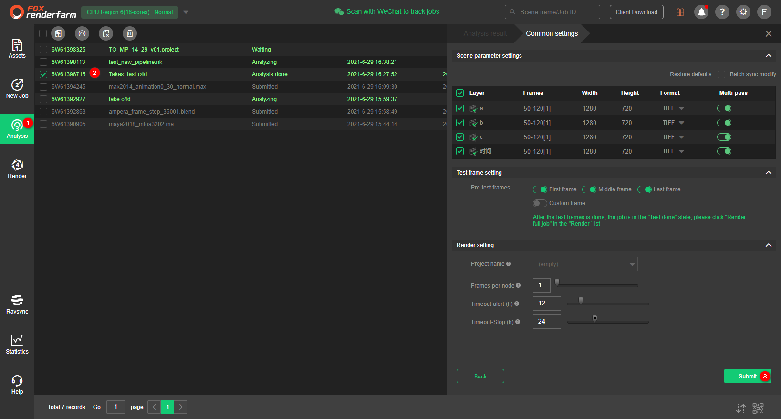Viewport: 781px width, 419px height.
Task: Toggle the Middle frame switch
Action: (x=589, y=189)
